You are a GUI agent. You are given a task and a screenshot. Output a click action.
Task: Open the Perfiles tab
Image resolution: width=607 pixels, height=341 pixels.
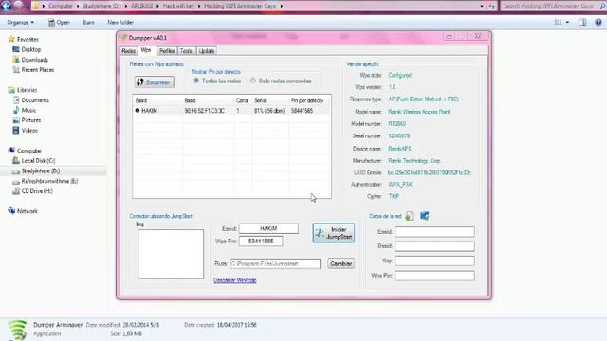click(167, 51)
